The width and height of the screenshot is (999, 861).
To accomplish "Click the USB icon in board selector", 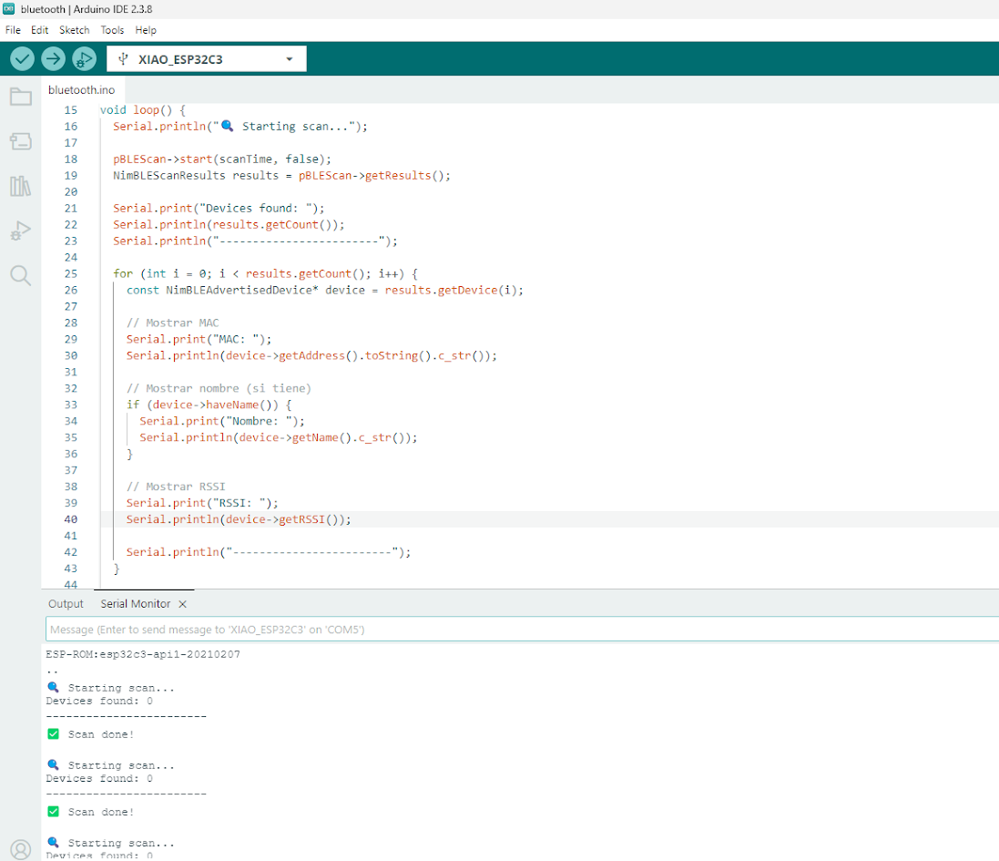I will [x=124, y=59].
